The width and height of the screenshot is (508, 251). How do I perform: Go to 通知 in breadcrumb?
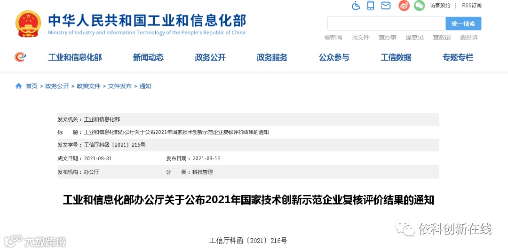pos(145,86)
